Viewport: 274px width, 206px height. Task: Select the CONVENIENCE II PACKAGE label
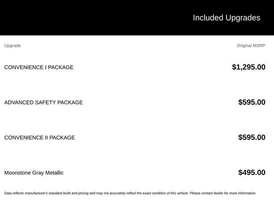[x=39, y=137]
